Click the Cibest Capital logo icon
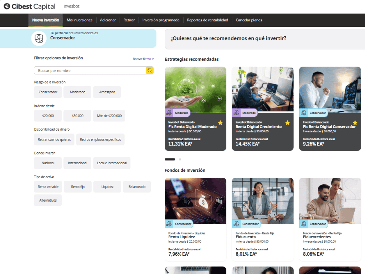 (6, 6)
